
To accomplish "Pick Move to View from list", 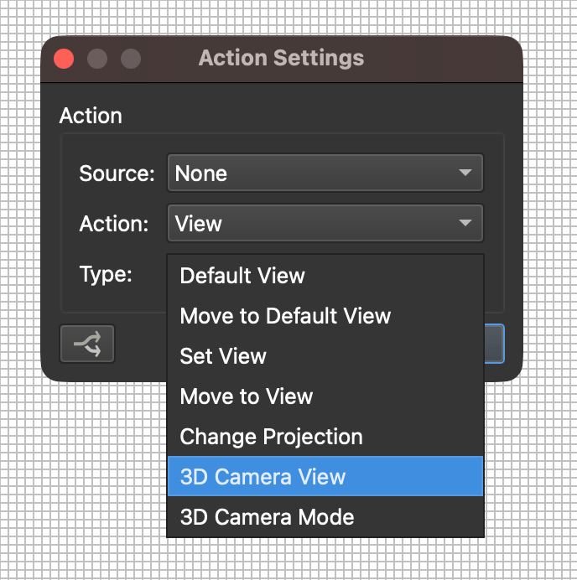I will (x=247, y=396).
